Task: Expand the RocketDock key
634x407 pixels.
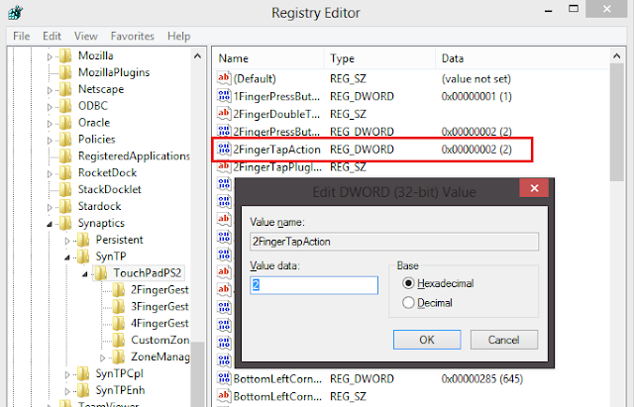Action: tap(50, 174)
